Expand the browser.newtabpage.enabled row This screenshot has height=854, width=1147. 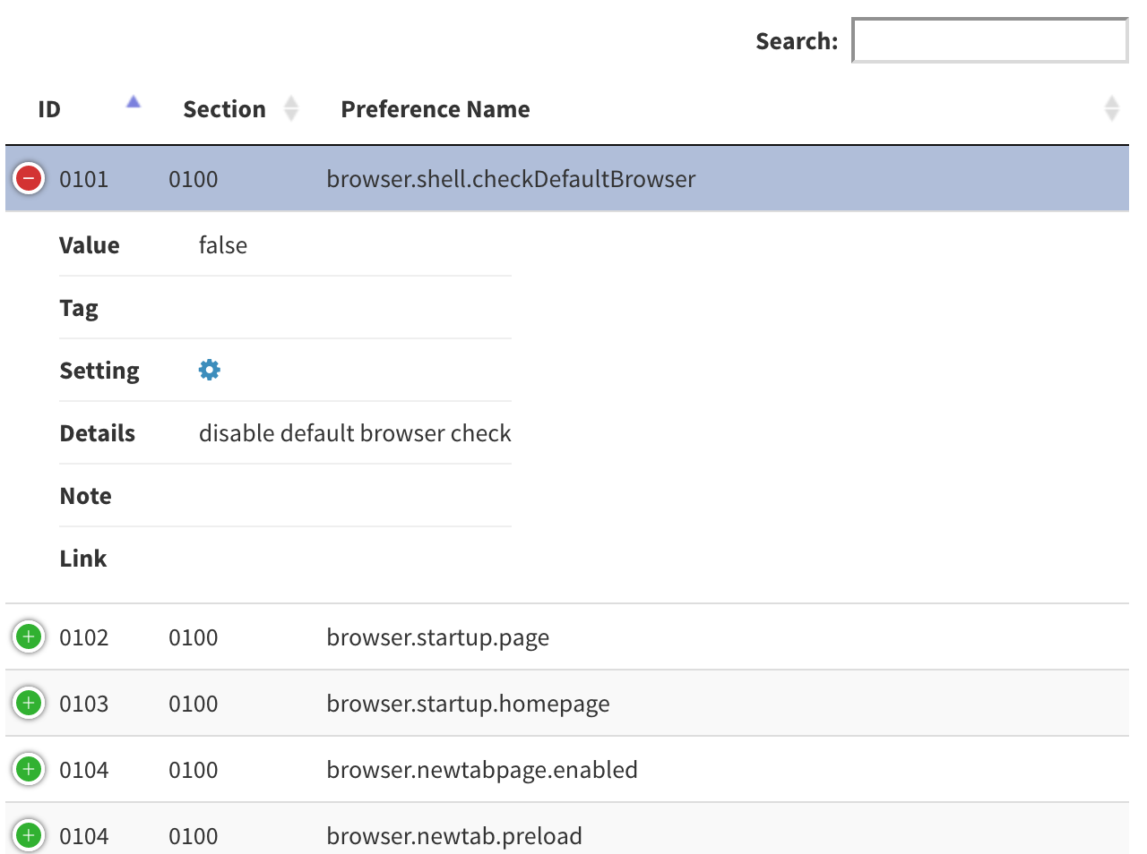click(28, 769)
